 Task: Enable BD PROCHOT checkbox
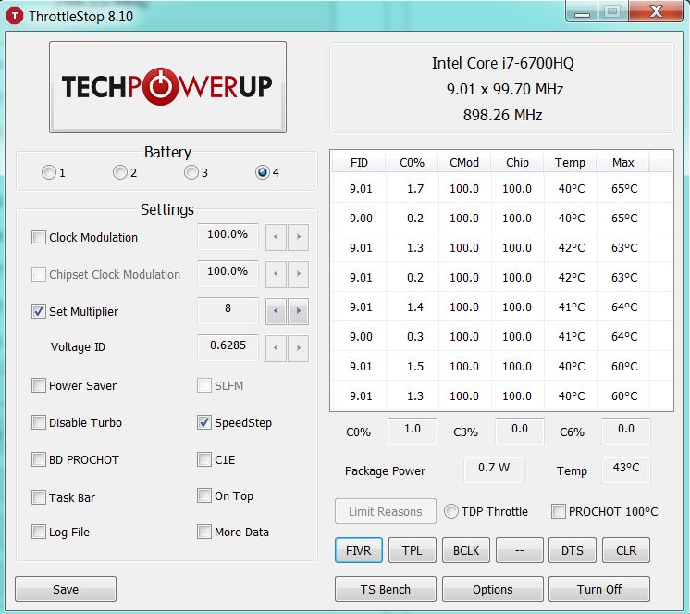point(38,459)
